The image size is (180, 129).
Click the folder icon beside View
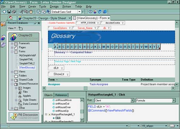21,28
